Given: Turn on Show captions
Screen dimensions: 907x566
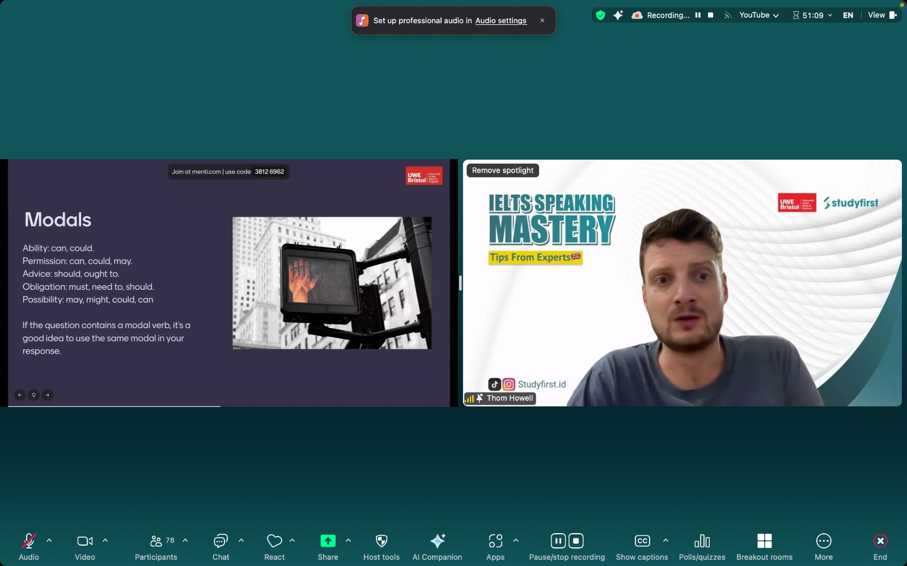Looking at the screenshot, I should pos(642,546).
